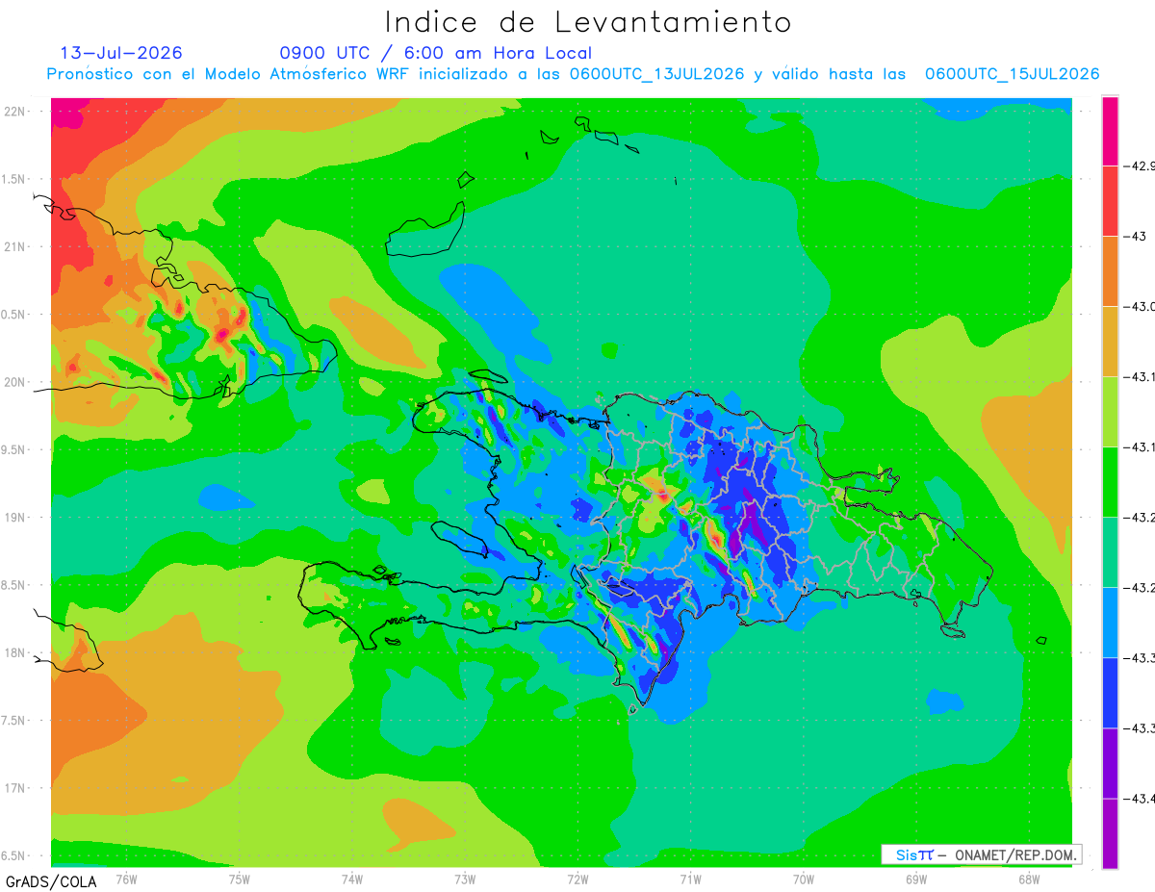Click the '71W' longitude label
1155x892 pixels.
(690, 879)
